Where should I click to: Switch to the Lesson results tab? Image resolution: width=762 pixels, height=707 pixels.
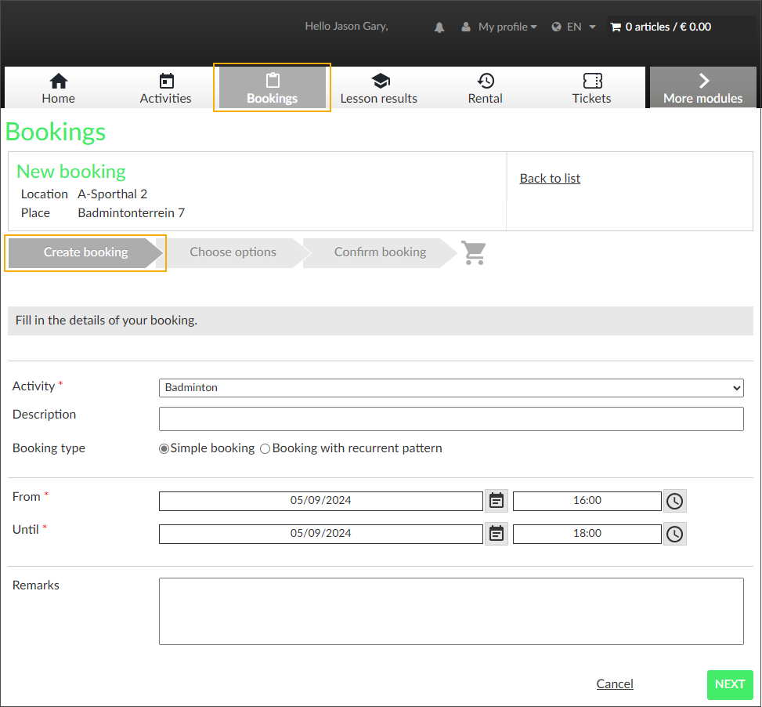[379, 88]
